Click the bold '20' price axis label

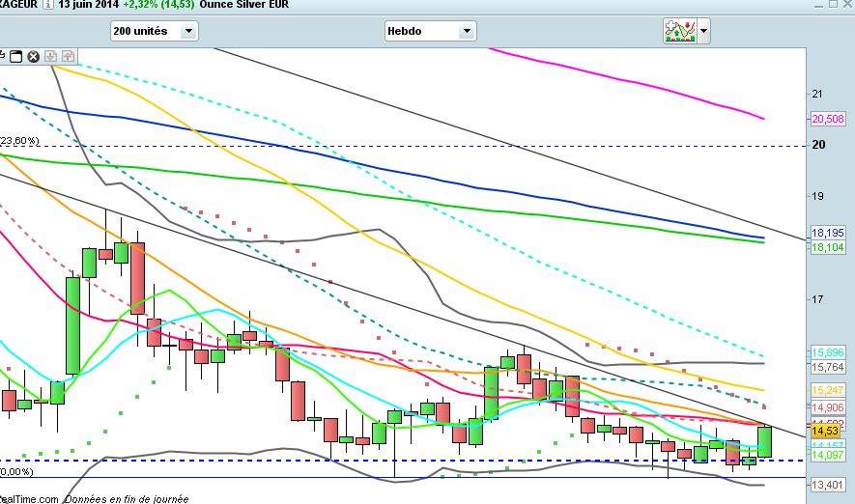(x=818, y=145)
